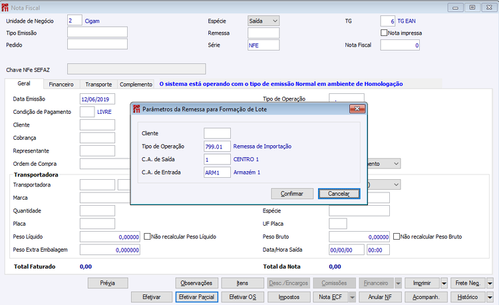The height and width of the screenshot is (305, 499).
Task: Focus the Cobrança field
Action: click(97, 138)
